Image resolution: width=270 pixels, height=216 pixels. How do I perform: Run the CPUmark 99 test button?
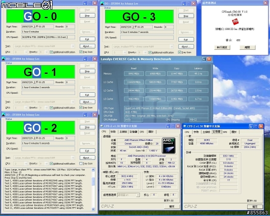[x=222, y=47]
